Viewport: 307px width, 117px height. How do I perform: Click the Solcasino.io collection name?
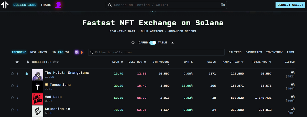coord(58,109)
